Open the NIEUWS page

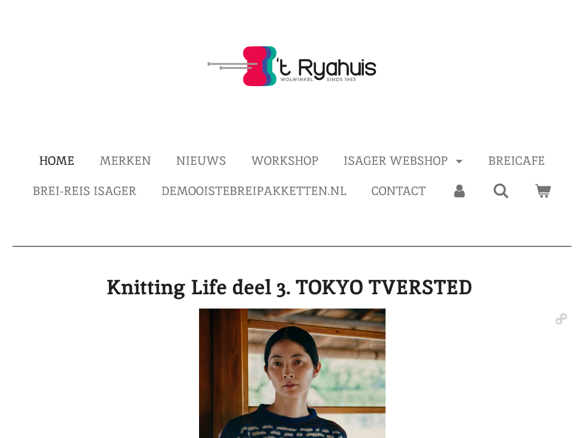coord(201,160)
